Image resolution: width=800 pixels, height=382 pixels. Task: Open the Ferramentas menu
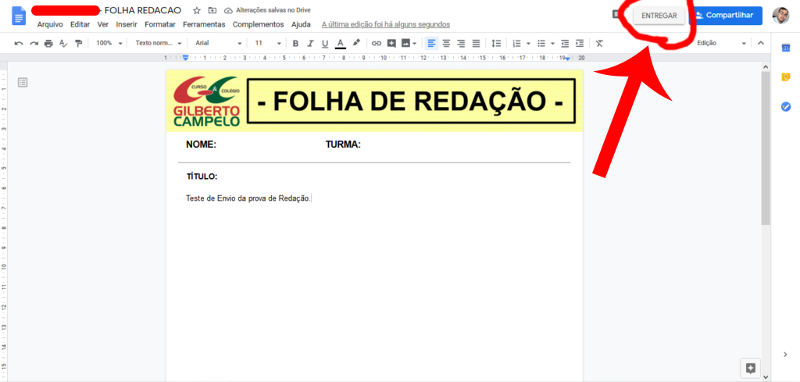coord(203,24)
